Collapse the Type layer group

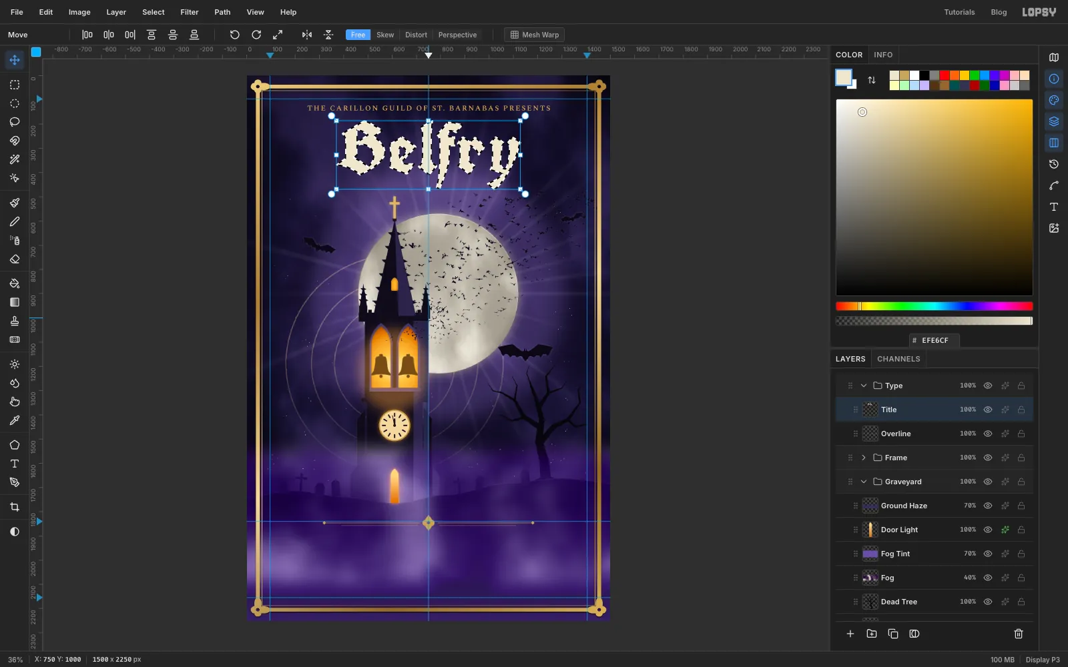coord(864,386)
